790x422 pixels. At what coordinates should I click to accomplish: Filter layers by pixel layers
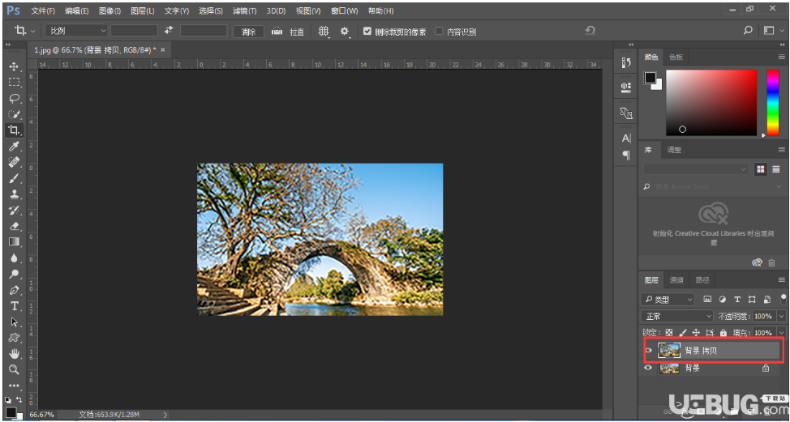click(x=707, y=299)
